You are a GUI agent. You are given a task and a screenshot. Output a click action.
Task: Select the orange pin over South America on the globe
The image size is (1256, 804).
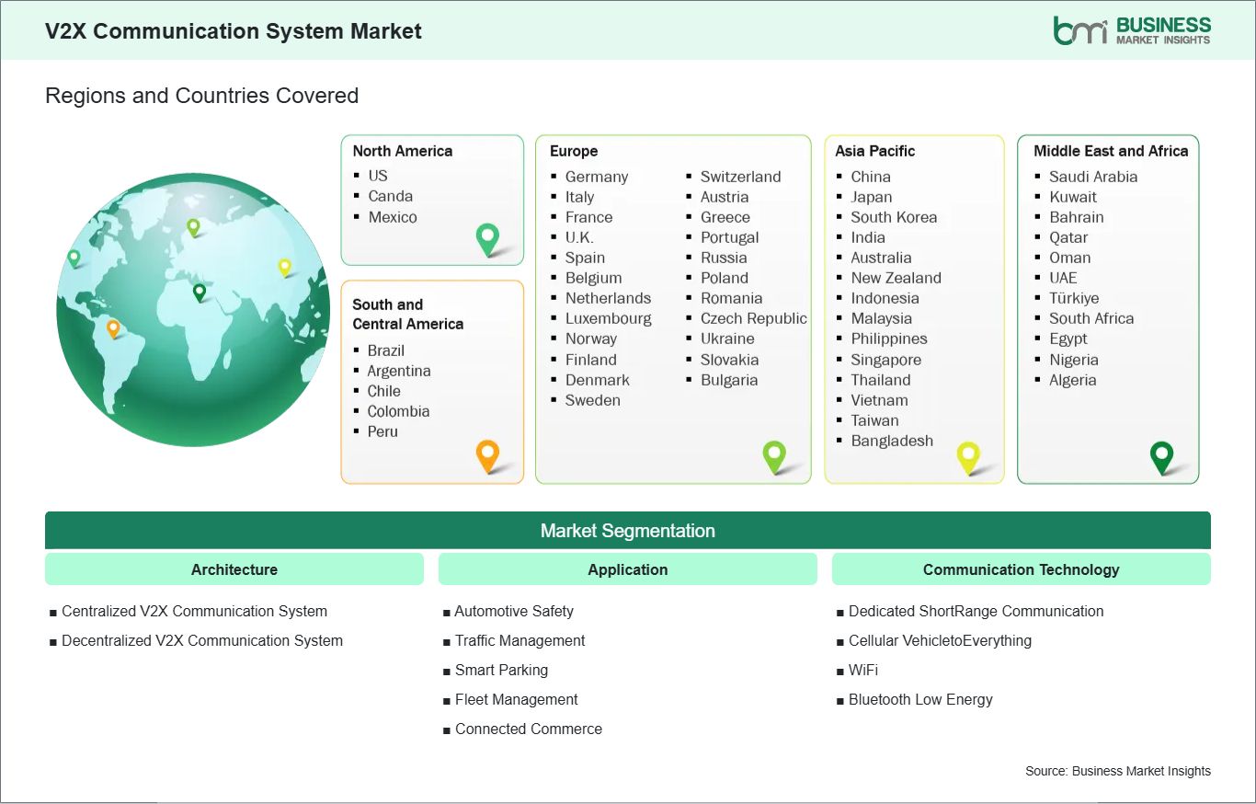(x=113, y=327)
